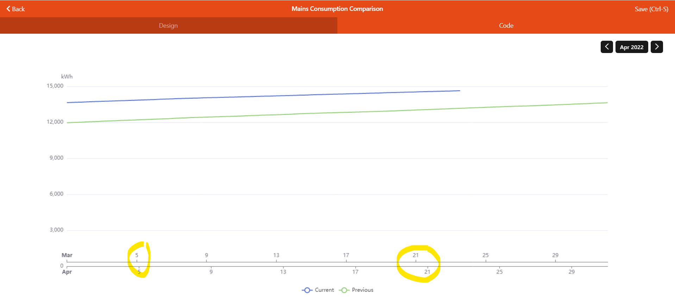Switch to the Code tab
Screen dimensions: 675x297
click(x=506, y=26)
